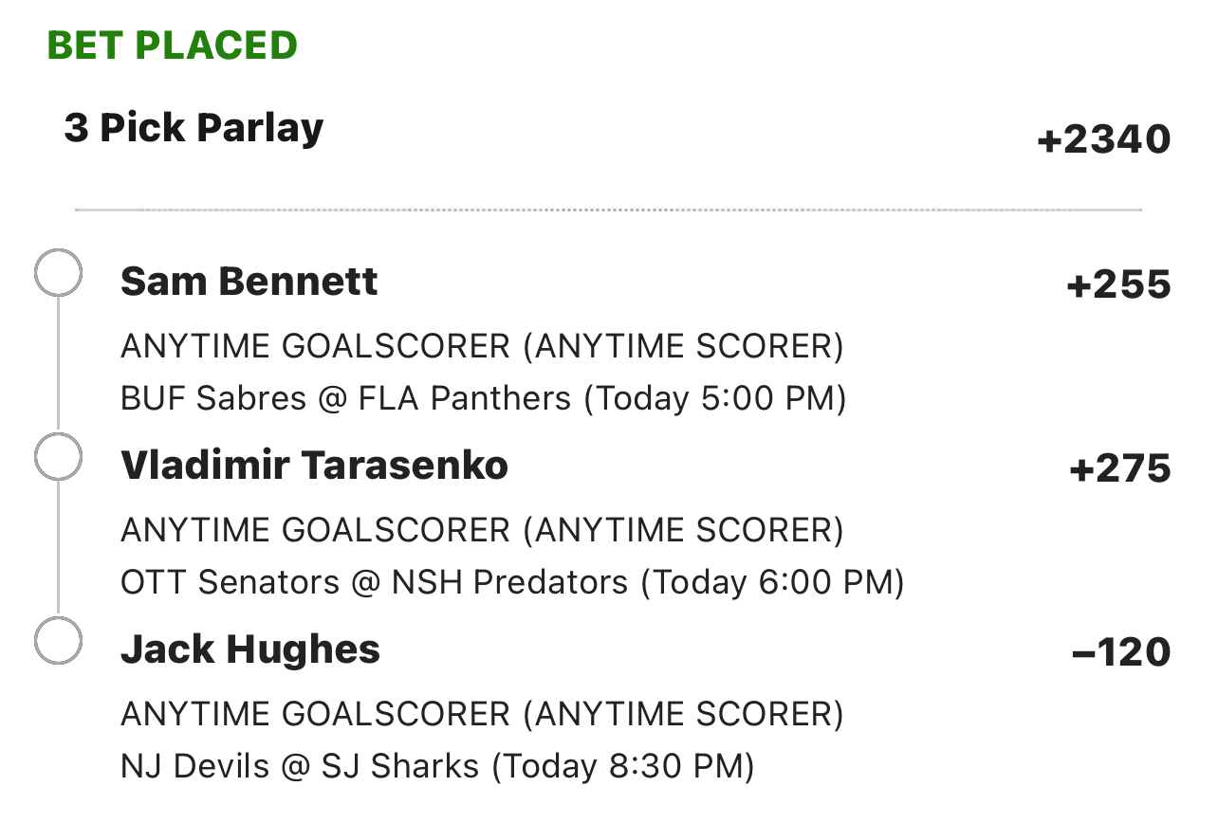The image size is (1218, 823).
Task: Open the NJ Devils @ SJ Sharks game
Action: pos(437,766)
